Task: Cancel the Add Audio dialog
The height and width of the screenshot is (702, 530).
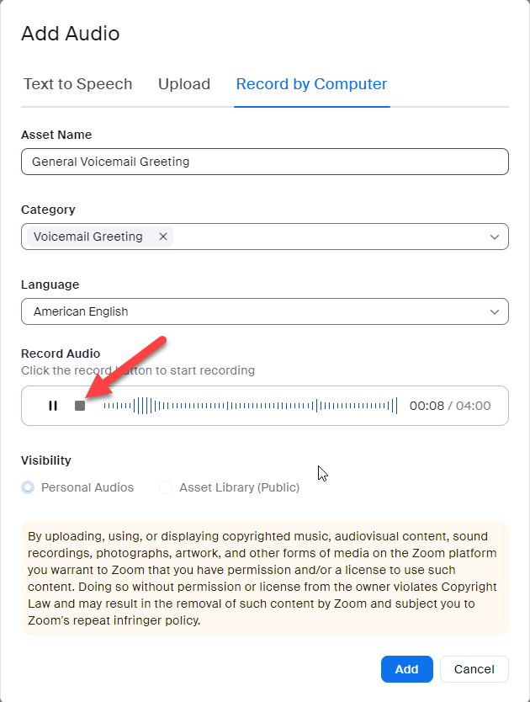Action: pos(474,669)
